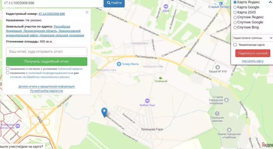This screenshot has height=149, width=273.
Task: Open cadastral number 47:14:0302008:896 link
Action: pos(52,14)
